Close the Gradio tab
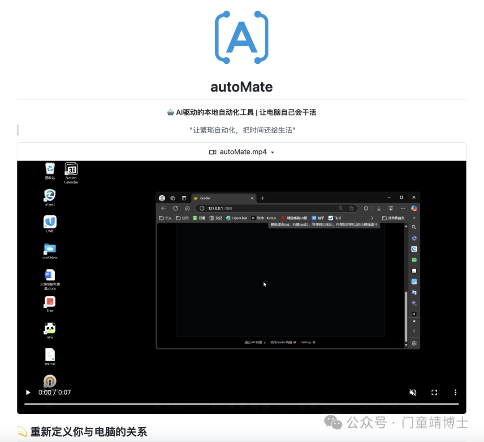 [x=252, y=198]
